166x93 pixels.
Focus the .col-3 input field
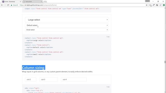tap(49, 80)
